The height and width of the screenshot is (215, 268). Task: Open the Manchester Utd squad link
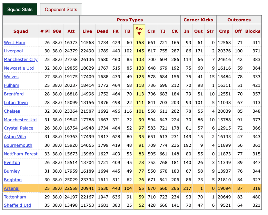pos(20,120)
